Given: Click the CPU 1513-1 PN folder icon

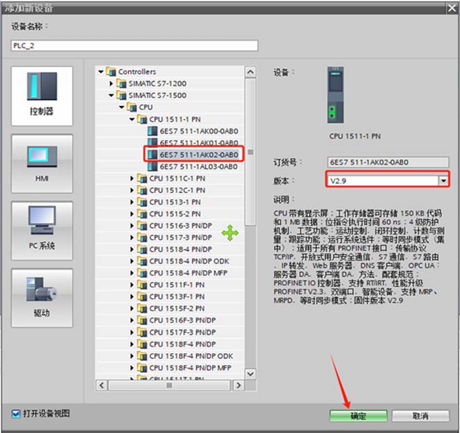Looking at the screenshot, I should click(142, 202).
